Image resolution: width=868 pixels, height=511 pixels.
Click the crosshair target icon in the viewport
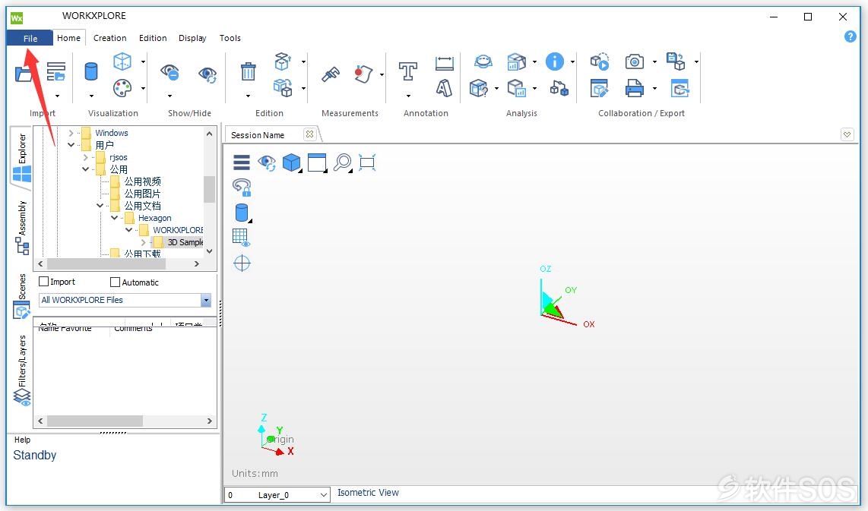click(242, 263)
